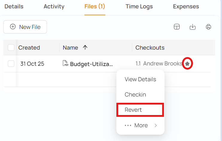Screen dimensions: 222x141
Task: Select View Details menu entry
Action: (x=140, y=79)
